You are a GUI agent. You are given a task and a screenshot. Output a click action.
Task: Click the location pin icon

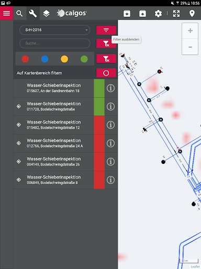pyautogui.click(x=192, y=14)
